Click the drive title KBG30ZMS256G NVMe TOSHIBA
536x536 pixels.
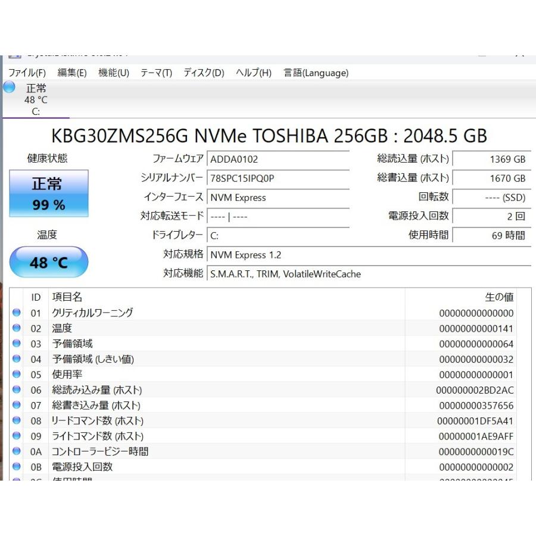(x=269, y=136)
